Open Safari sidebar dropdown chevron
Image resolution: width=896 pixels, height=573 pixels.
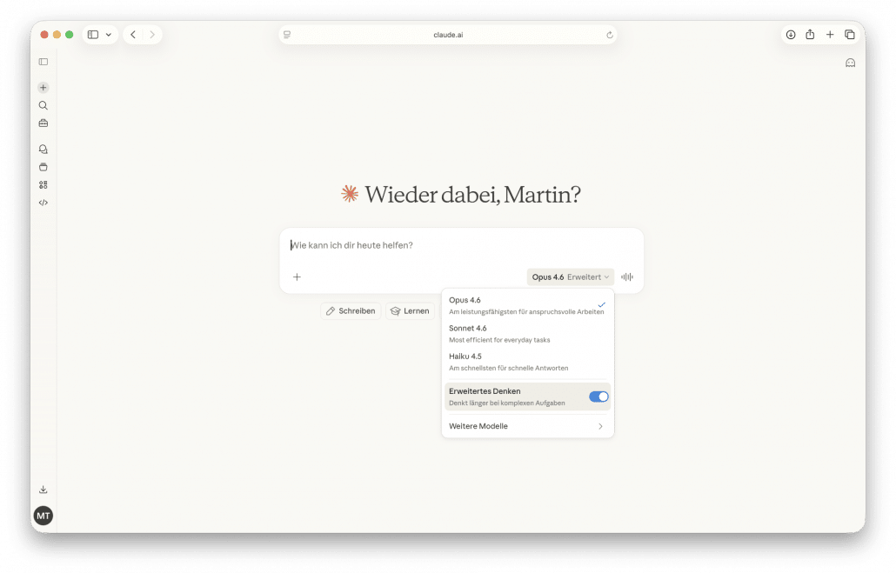pos(109,35)
